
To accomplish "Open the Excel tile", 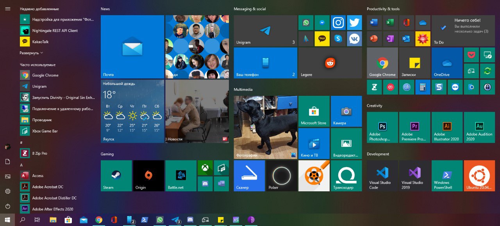I will [x=390, y=23].
